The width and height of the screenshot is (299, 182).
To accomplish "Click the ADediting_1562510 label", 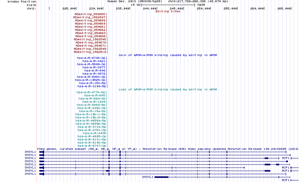I will pos(90,52).
